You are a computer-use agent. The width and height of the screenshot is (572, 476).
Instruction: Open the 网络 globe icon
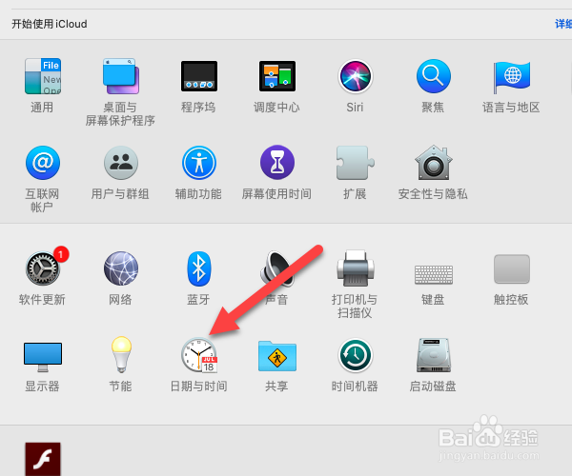click(x=121, y=268)
